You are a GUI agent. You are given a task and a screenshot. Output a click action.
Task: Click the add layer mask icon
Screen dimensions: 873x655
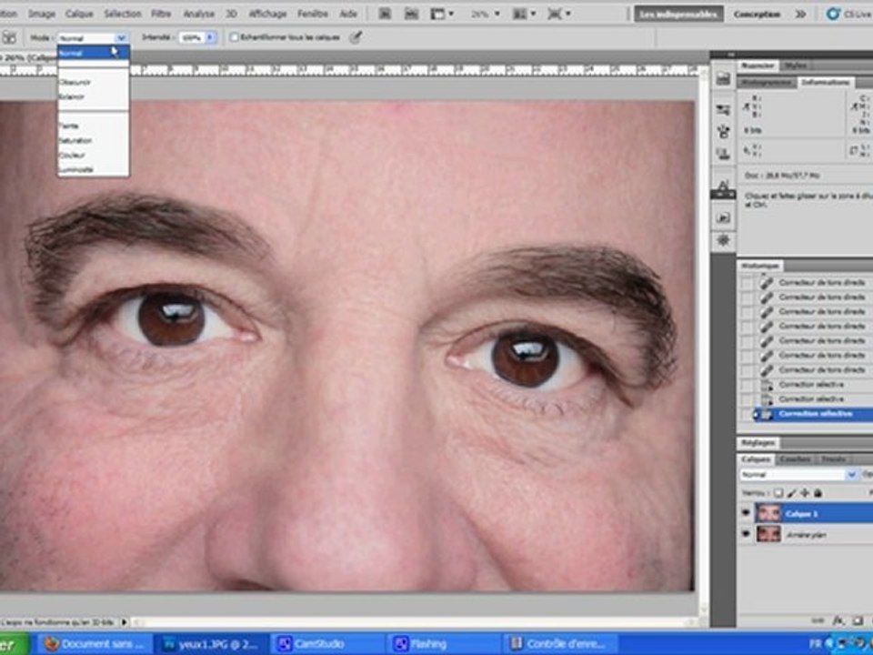[857, 620]
